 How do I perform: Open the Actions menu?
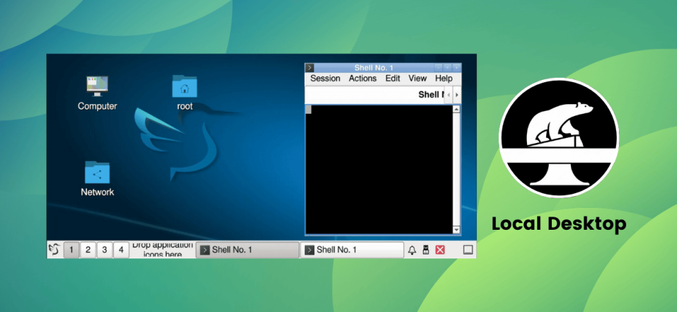pyautogui.click(x=363, y=79)
